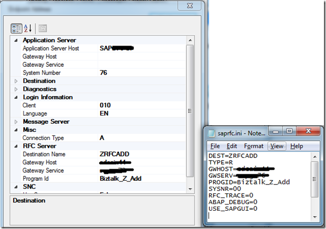Screen dimensions: 326x229
Task: Select Connection Type value A
Action: click(x=142, y=138)
